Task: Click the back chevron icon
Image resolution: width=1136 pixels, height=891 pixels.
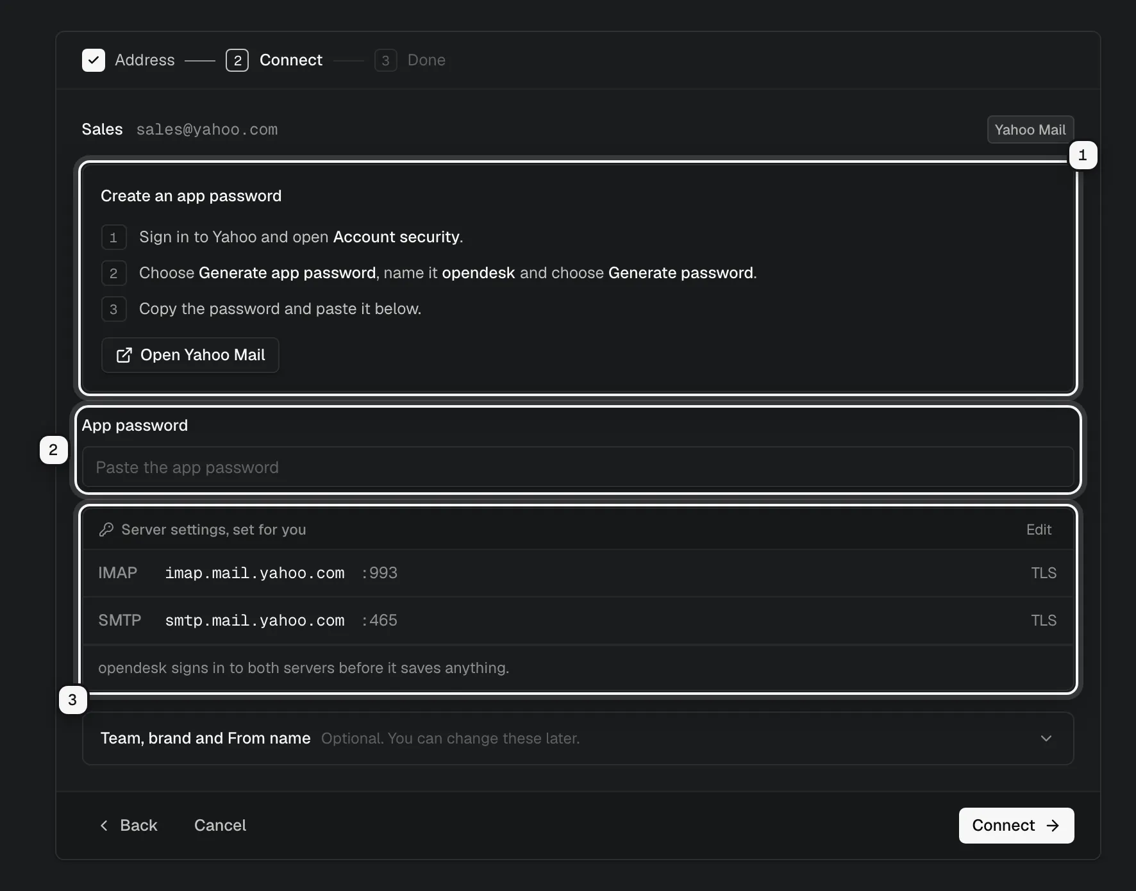Action: click(x=104, y=826)
